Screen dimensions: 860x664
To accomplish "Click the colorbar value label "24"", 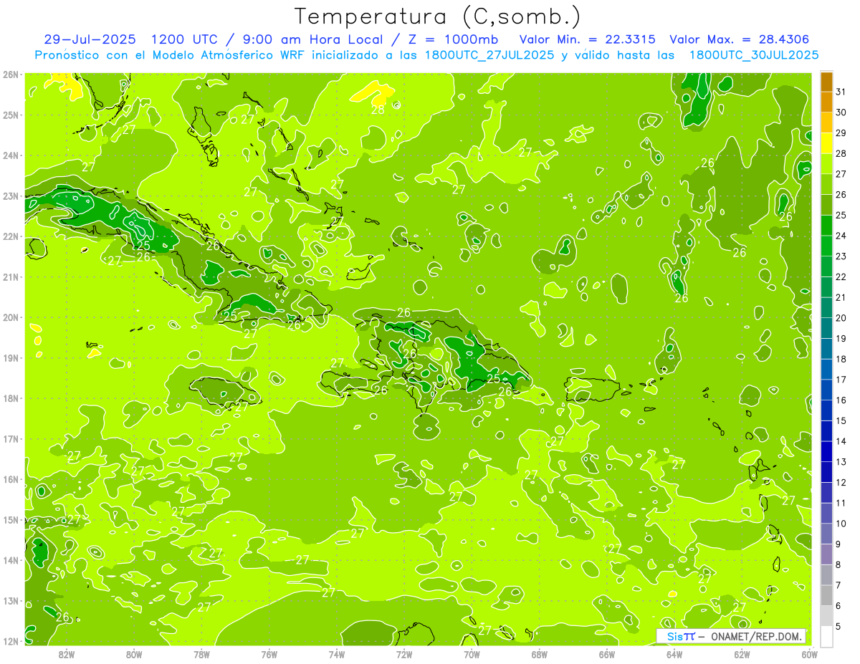I will tap(841, 236).
